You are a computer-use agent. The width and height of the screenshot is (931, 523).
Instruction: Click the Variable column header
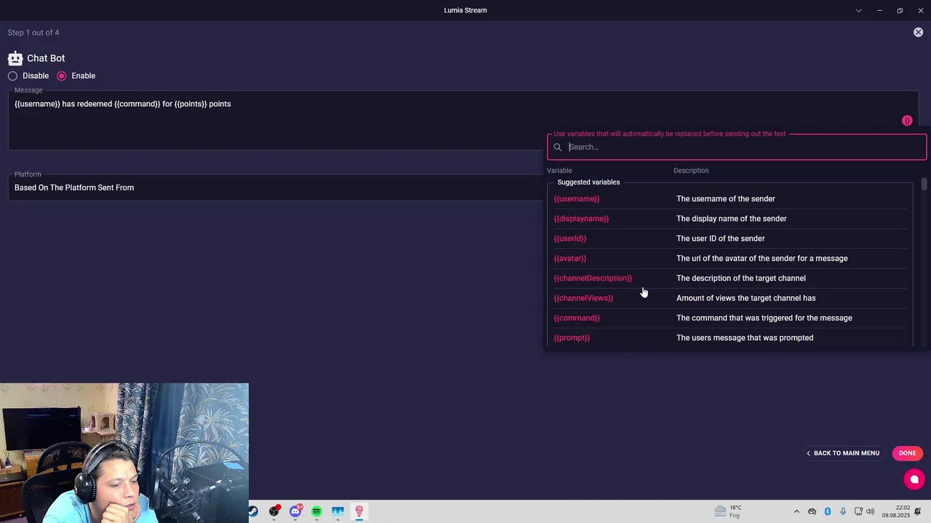(559, 171)
